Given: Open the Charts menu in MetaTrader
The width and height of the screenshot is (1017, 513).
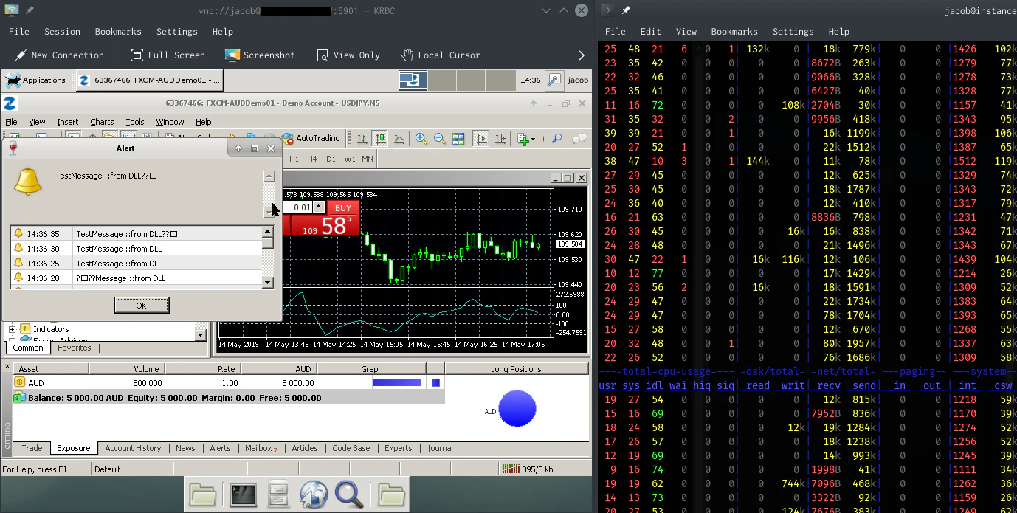Looking at the screenshot, I should [x=102, y=122].
